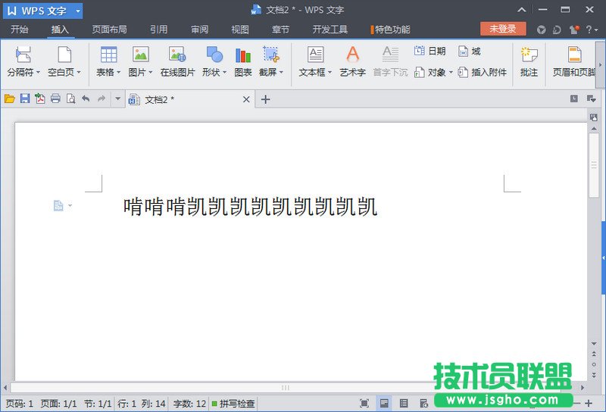Redo the last undone action

(x=102, y=99)
